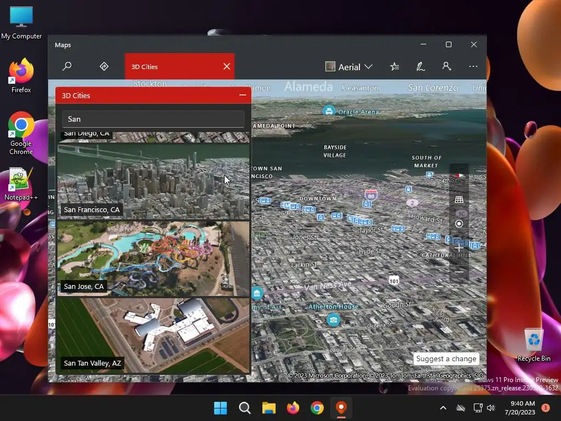561x421 pixels.
Task: Open the Windows Ink pen toolbar
Action: click(x=420, y=66)
